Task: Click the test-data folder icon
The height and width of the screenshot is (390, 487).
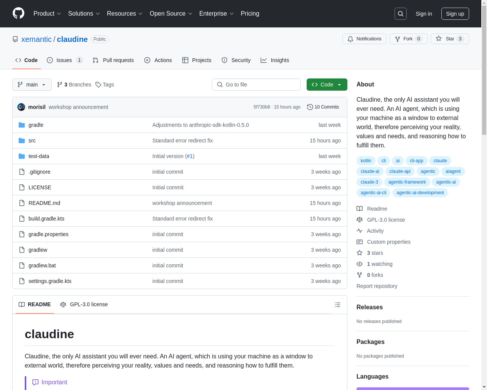Action: coord(22,156)
